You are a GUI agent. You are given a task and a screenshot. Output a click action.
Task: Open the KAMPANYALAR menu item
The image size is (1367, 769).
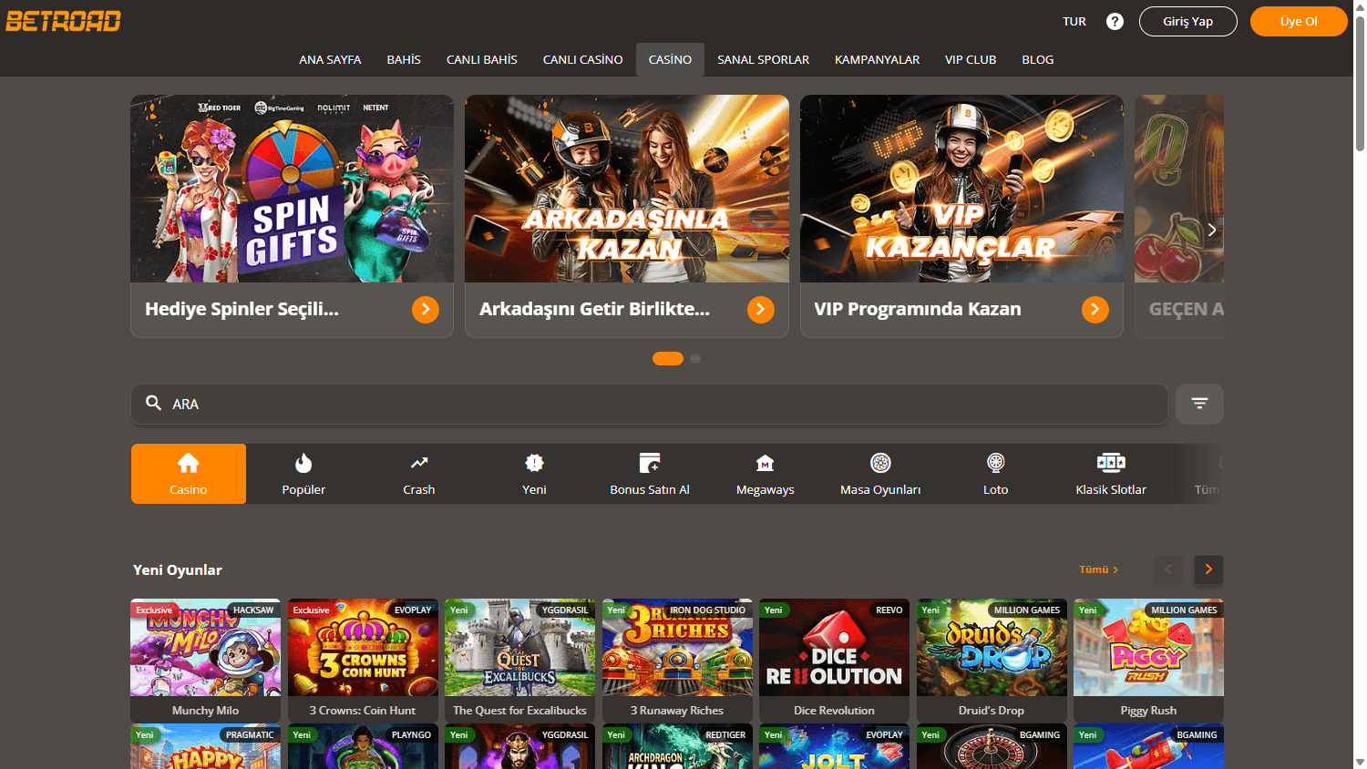877,59
